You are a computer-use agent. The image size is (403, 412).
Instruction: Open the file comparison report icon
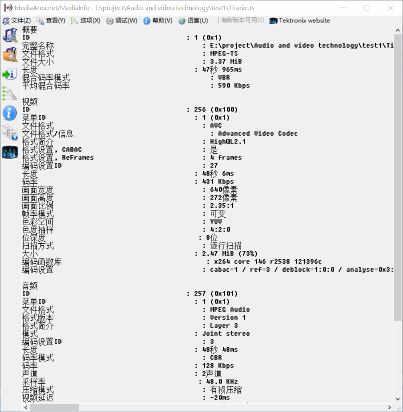(x=10, y=133)
